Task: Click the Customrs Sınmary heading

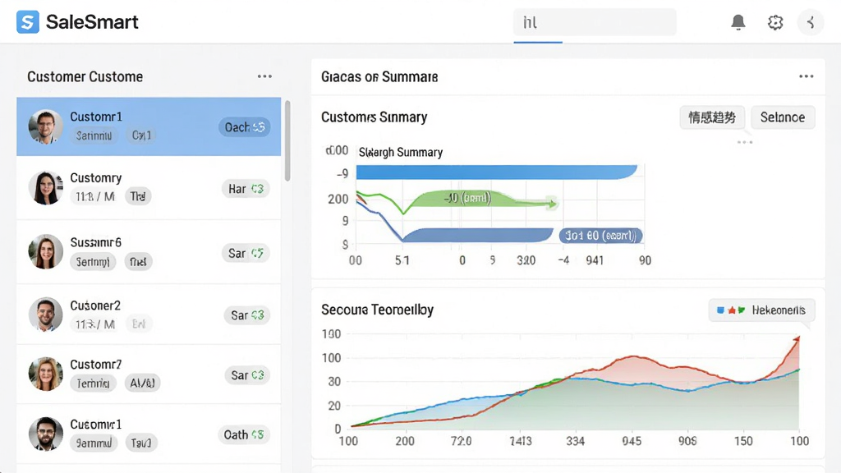Action: point(375,117)
